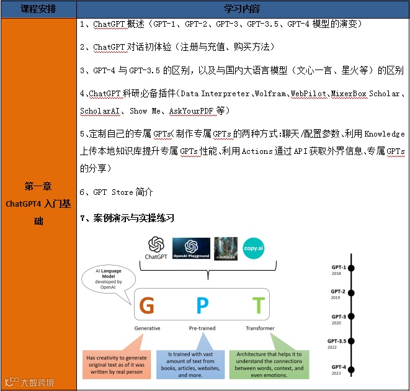Click the AI Dungeon image
Image resolution: width=410 pixels, height=391 pixels.
tap(226, 249)
